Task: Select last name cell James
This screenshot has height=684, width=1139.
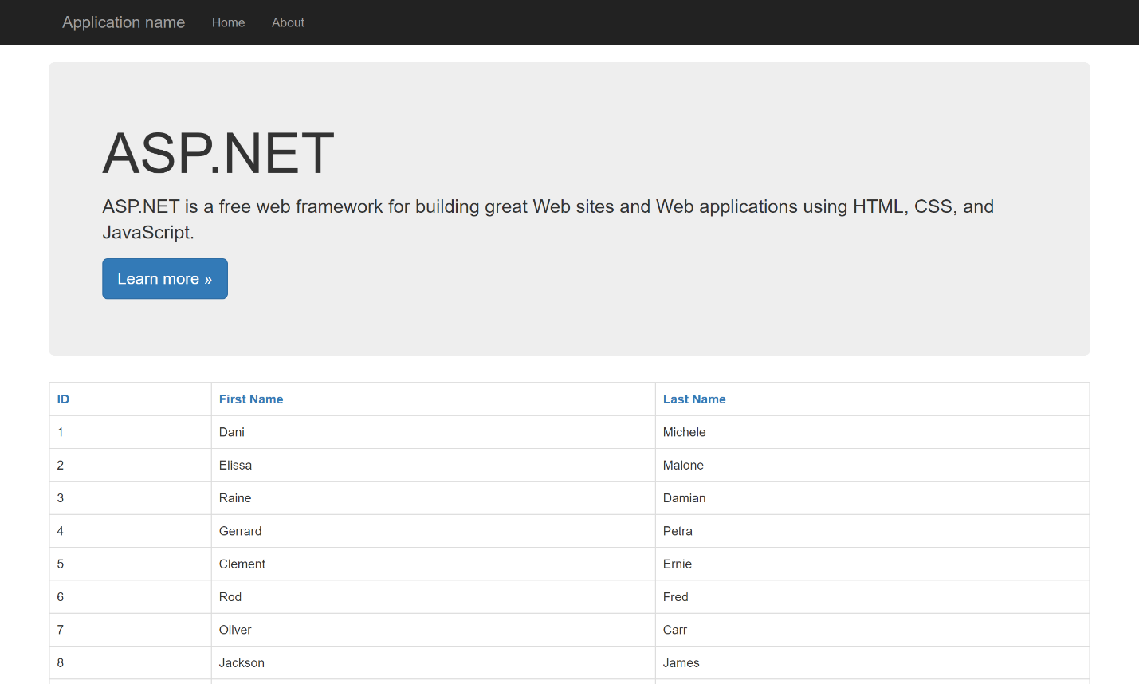Action: [873, 662]
